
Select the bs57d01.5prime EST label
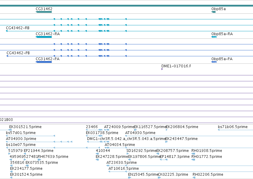point(21,133)
